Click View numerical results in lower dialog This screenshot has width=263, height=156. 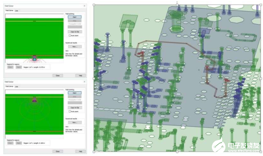click(x=75, y=122)
